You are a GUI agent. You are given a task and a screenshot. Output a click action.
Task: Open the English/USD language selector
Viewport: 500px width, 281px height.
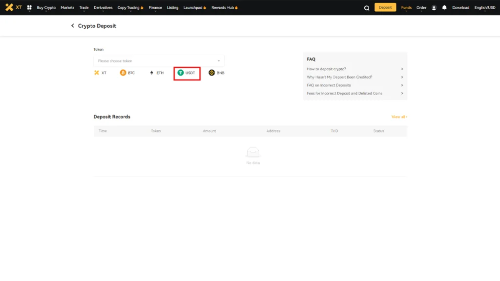pos(485,8)
